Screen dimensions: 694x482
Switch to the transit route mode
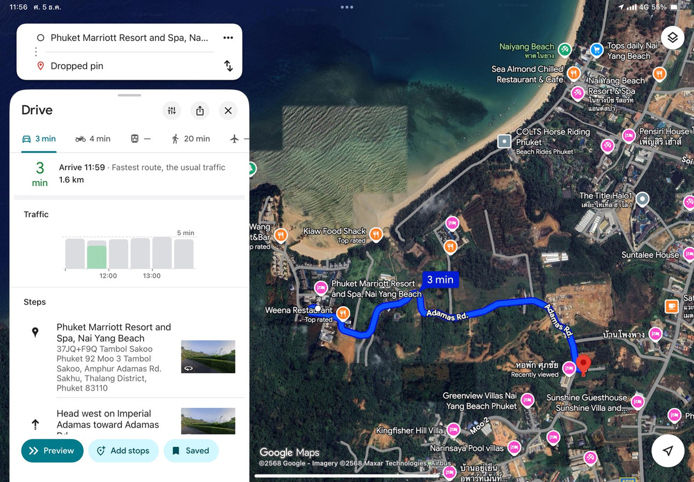(x=141, y=139)
